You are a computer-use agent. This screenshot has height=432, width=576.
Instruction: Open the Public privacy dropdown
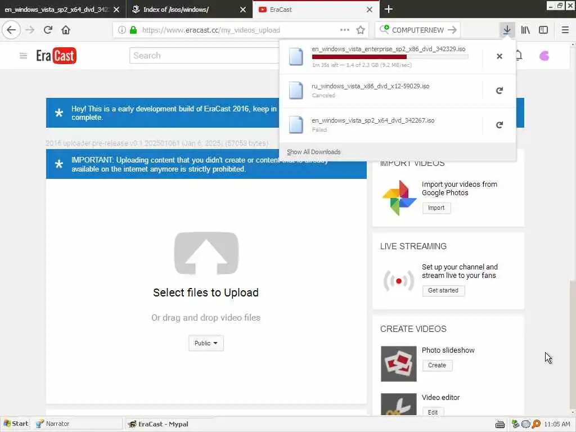point(206,343)
